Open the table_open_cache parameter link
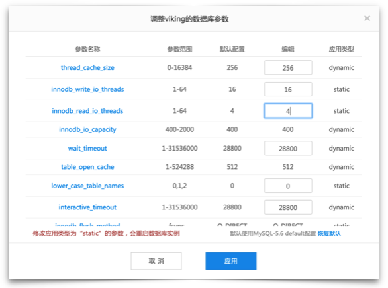 coord(87,167)
